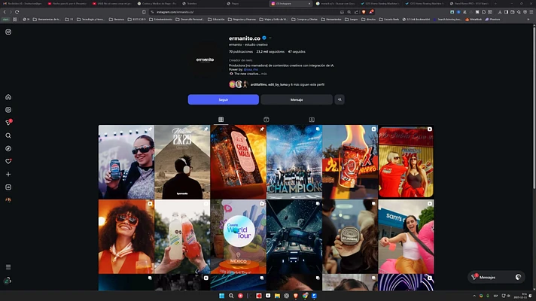Open the mutual followers siguen este perfil text
The width and height of the screenshot is (536, 301).
288,84
